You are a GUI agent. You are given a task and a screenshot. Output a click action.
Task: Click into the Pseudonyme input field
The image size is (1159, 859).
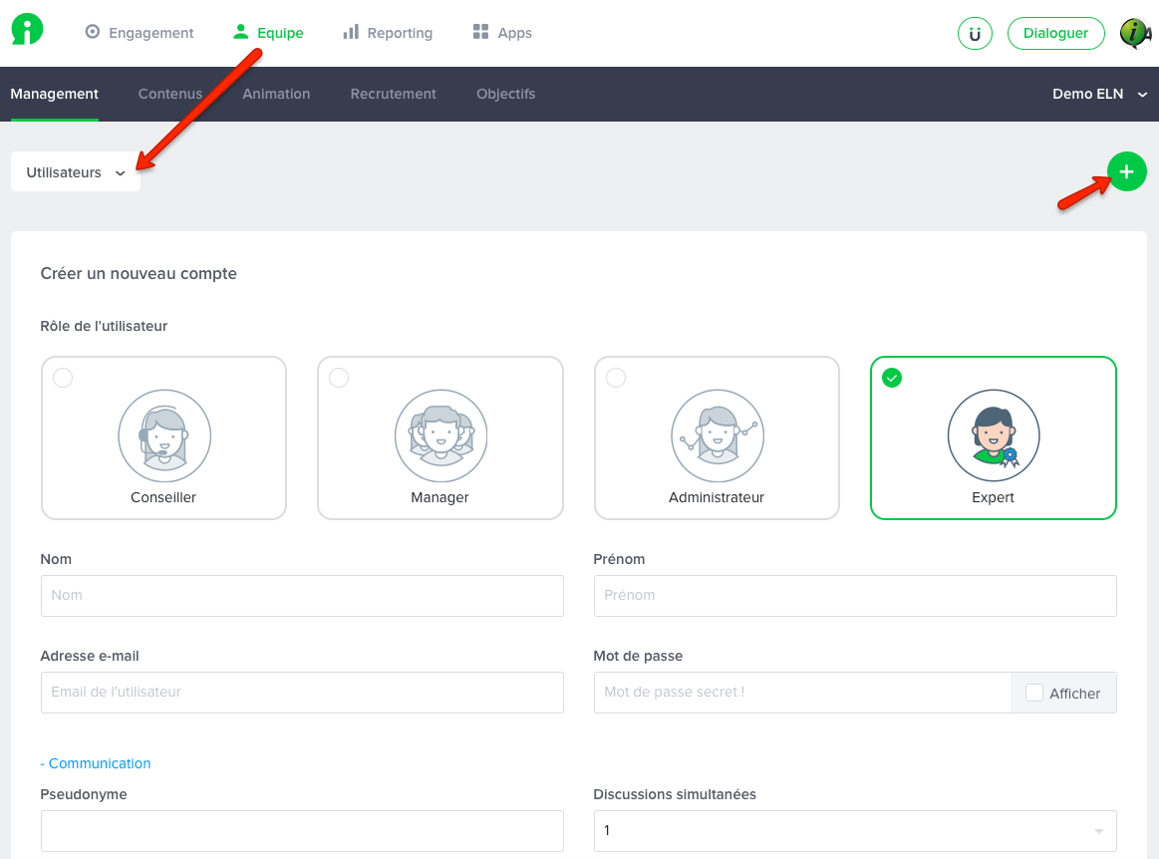pos(302,831)
